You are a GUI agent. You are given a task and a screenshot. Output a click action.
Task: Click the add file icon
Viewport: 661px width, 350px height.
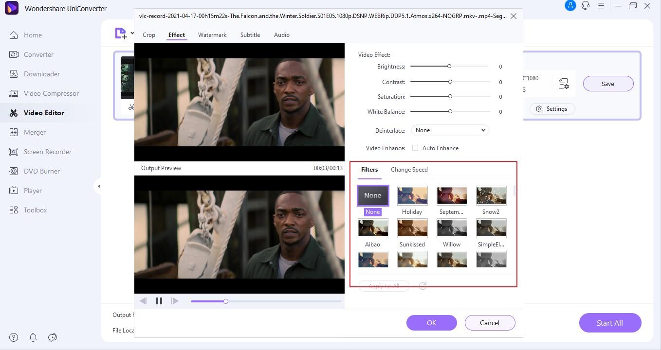[120, 34]
